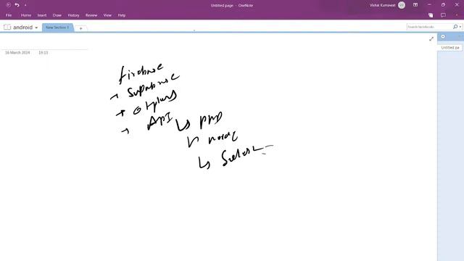Open the View ribbon tab
464x261 pixels.
click(x=107, y=15)
